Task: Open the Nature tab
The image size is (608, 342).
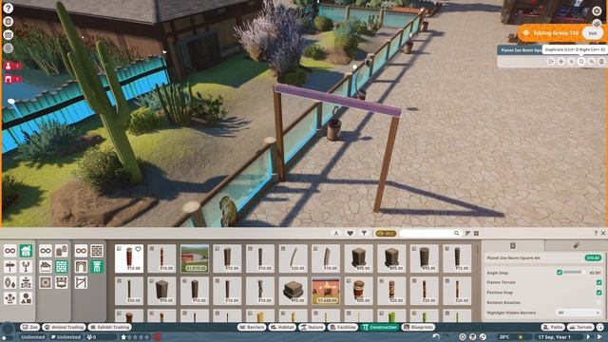Action: tap(313, 327)
